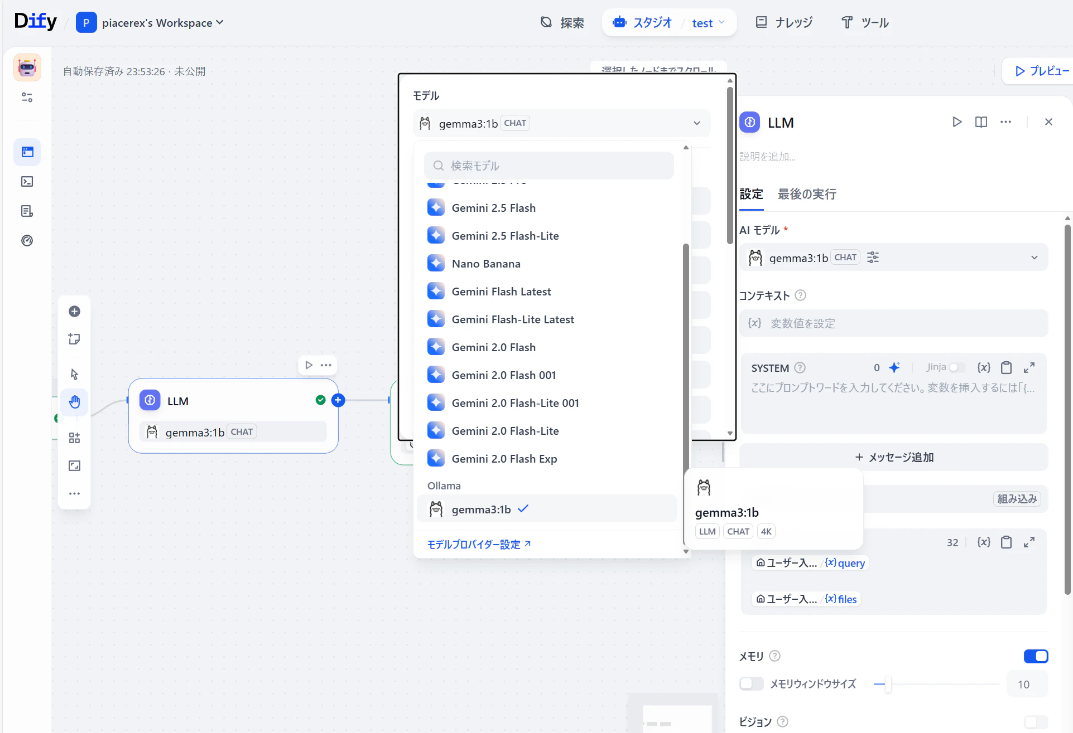Image resolution: width=1073 pixels, height=733 pixels.
Task: Run the LLM node from canvas play icon
Action: tap(309, 365)
